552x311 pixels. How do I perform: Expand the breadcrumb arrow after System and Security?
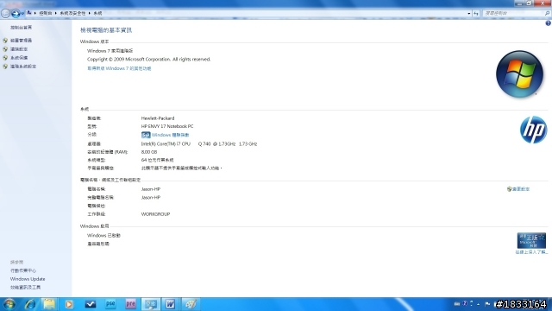[x=90, y=13]
